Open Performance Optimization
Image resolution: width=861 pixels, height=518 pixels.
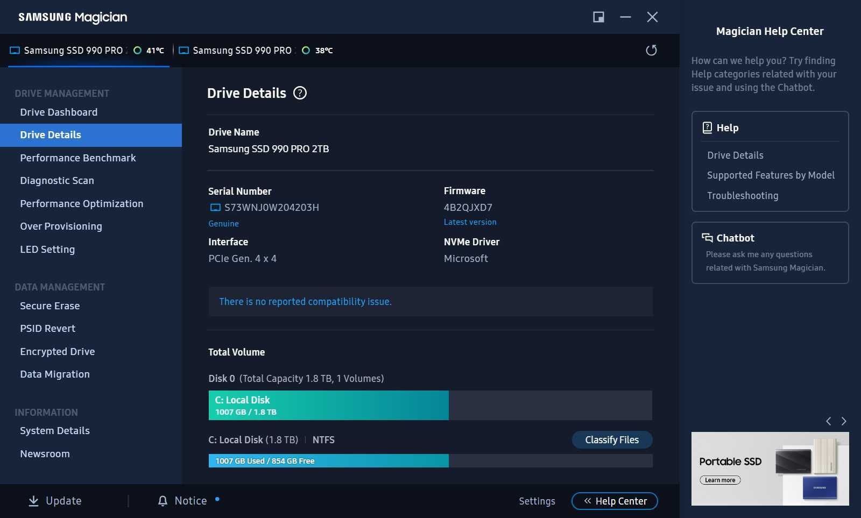click(x=82, y=203)
